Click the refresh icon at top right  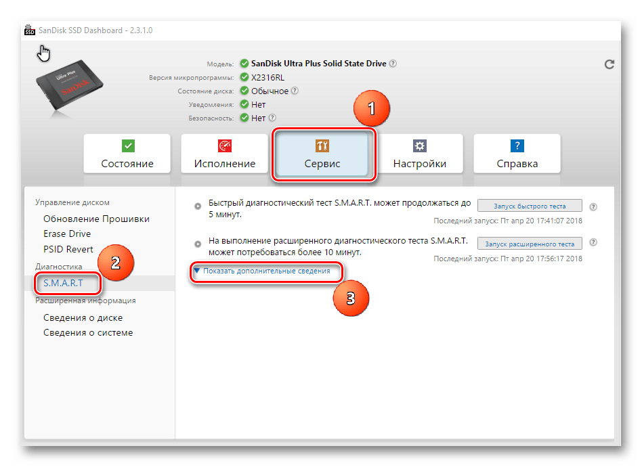[x=609, y=64]
